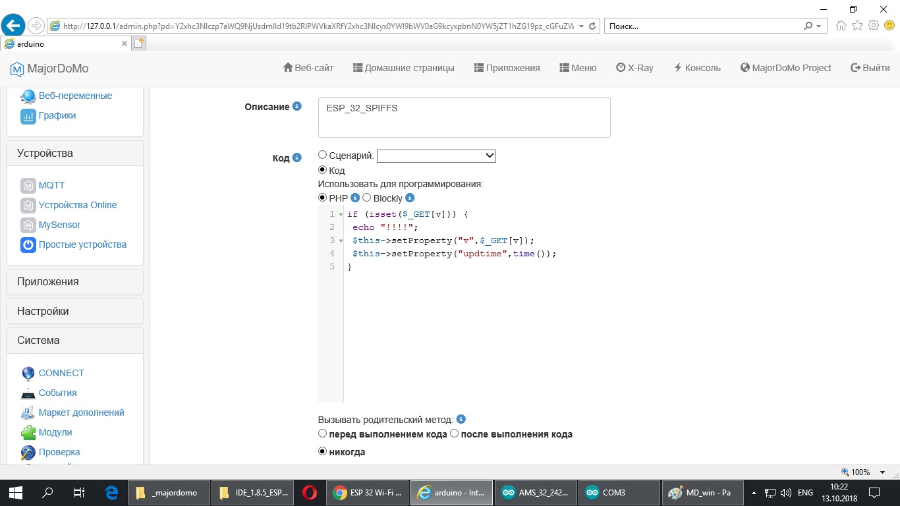
Task: Click the info icon beside Описание label
Action: 297,106
